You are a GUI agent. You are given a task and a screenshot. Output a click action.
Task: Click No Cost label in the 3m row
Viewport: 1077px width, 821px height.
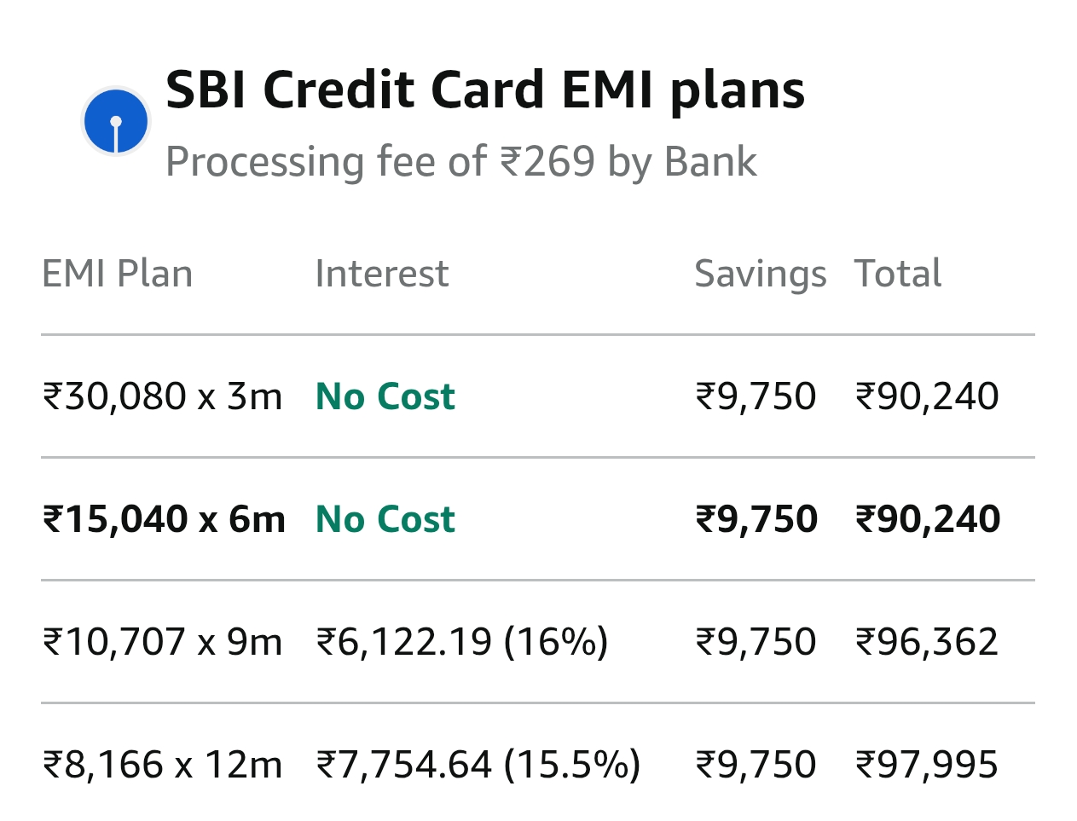click(385, 396)
